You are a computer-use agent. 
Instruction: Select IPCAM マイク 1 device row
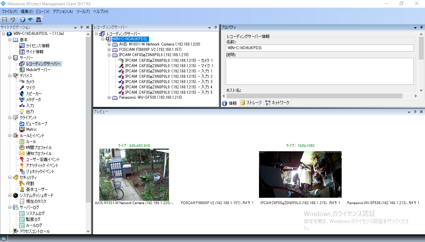click(x=169, y=66)
